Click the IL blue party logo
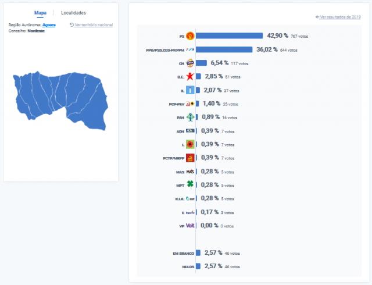The width and height of the screenshot is (372, 285). click(x=189, y=90)
